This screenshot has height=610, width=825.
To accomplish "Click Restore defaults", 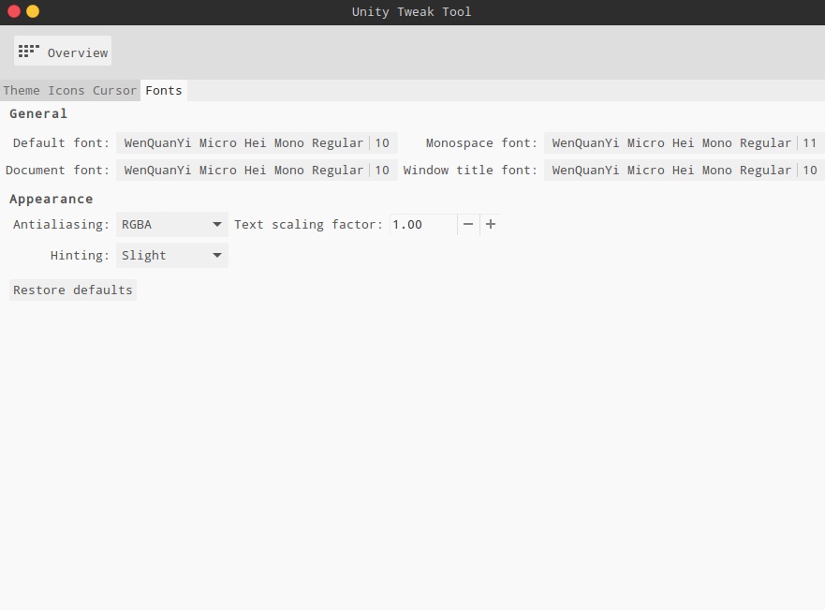I will (73, 290).
